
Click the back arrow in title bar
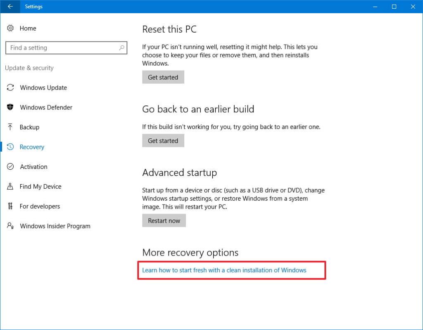point(10,7)
